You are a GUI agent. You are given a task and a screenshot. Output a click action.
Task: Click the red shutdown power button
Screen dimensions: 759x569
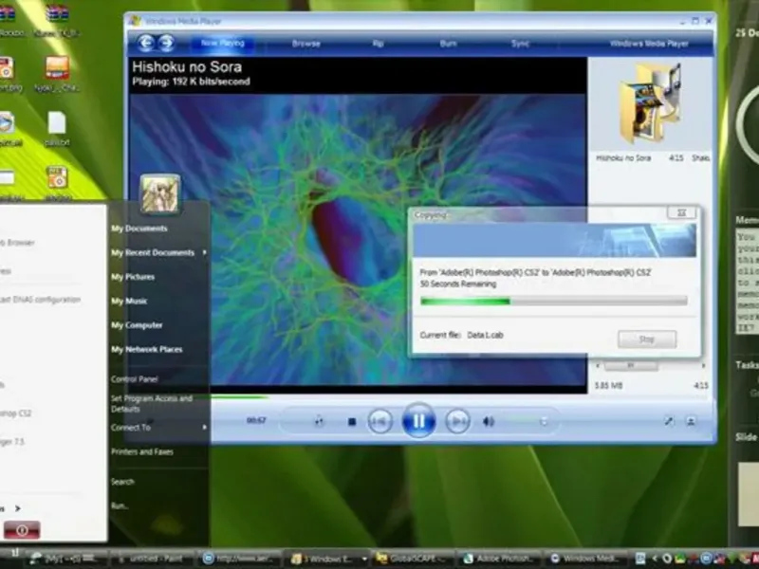tap(21, 530)
